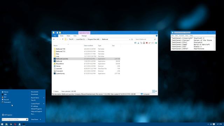This screenshot has width=224, height=126.
Task: Open the Share tab in Explorer ribbon
Action: 69,36
